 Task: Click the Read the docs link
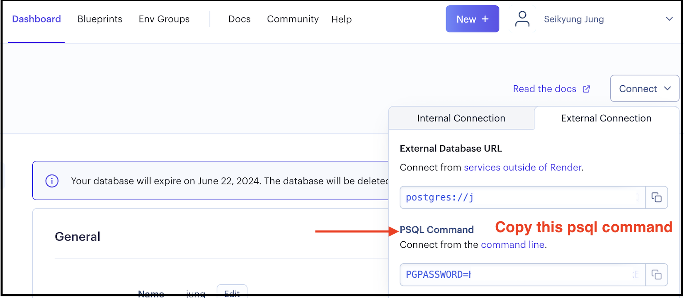[544, 89]
